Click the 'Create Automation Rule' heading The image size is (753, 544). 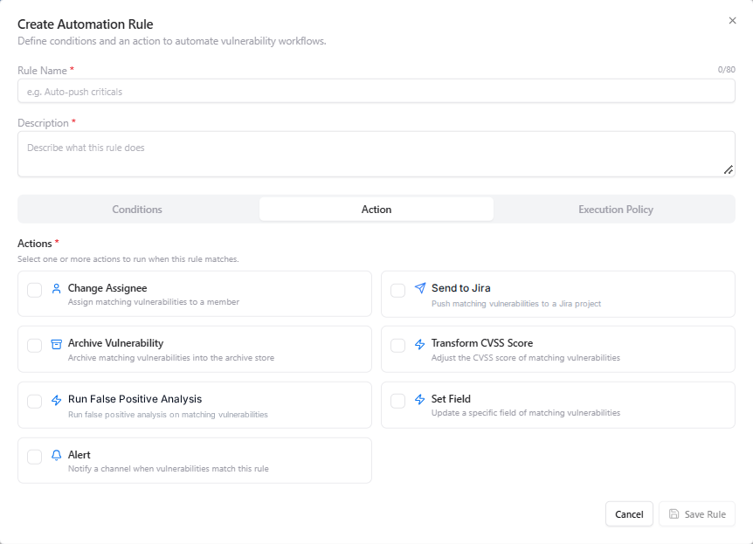click(86, 24)
